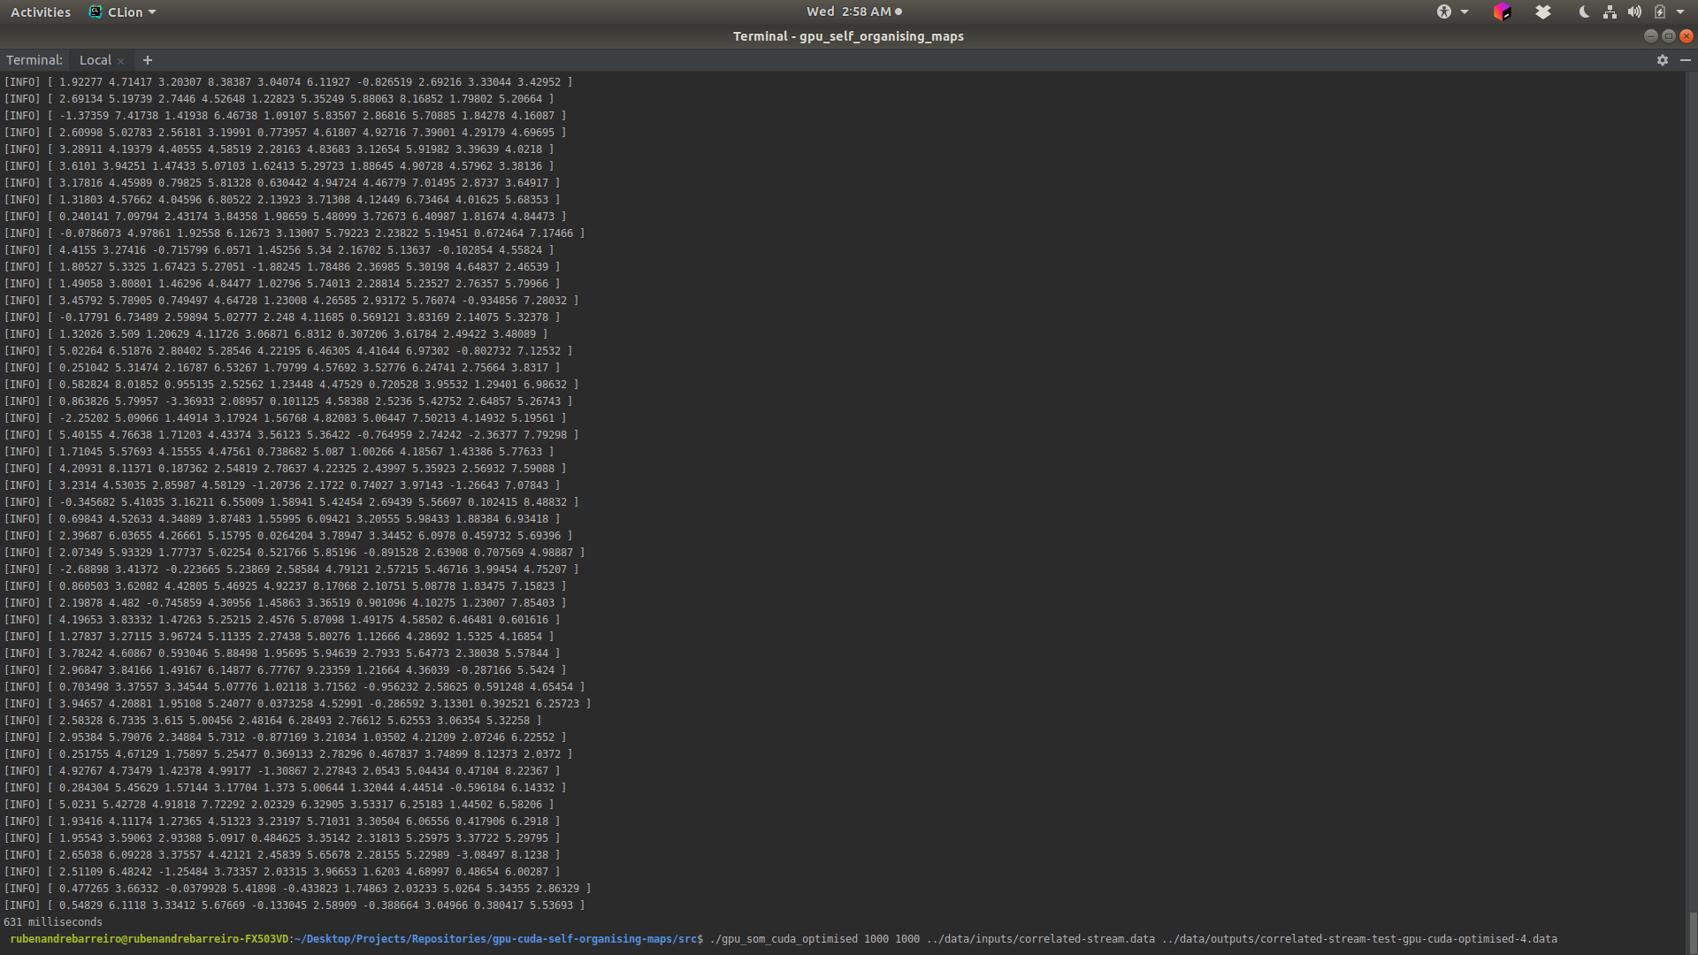Viewport: 1698px width, 955px height.
Task: Maximize the Terminal window
Action: tap(1668, 36)
